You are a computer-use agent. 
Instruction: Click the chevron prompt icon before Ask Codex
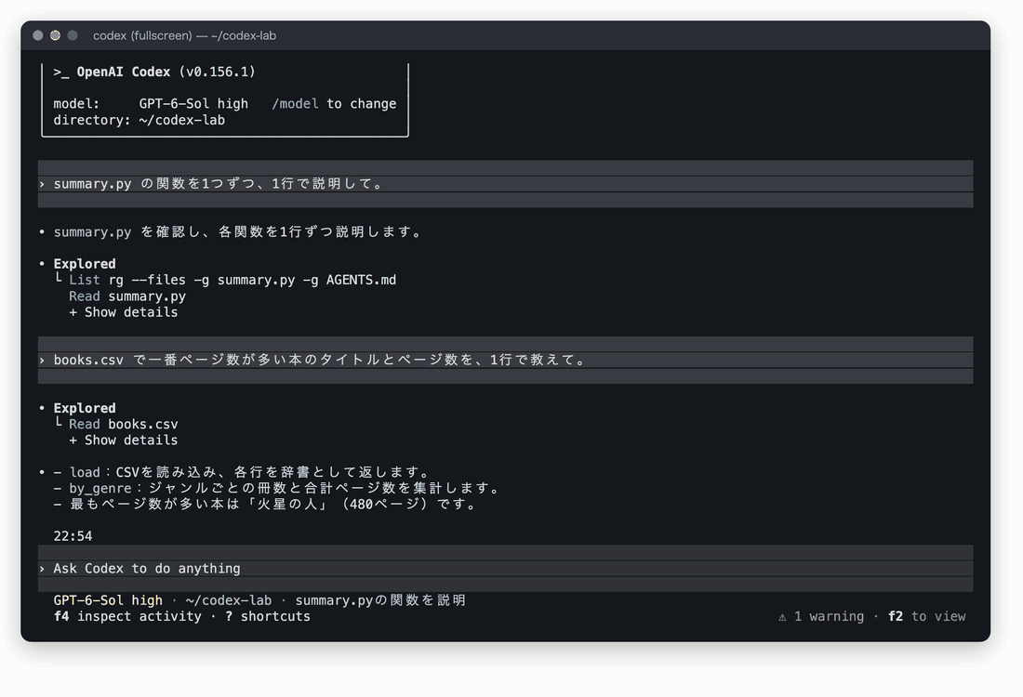tap(42, 569)
